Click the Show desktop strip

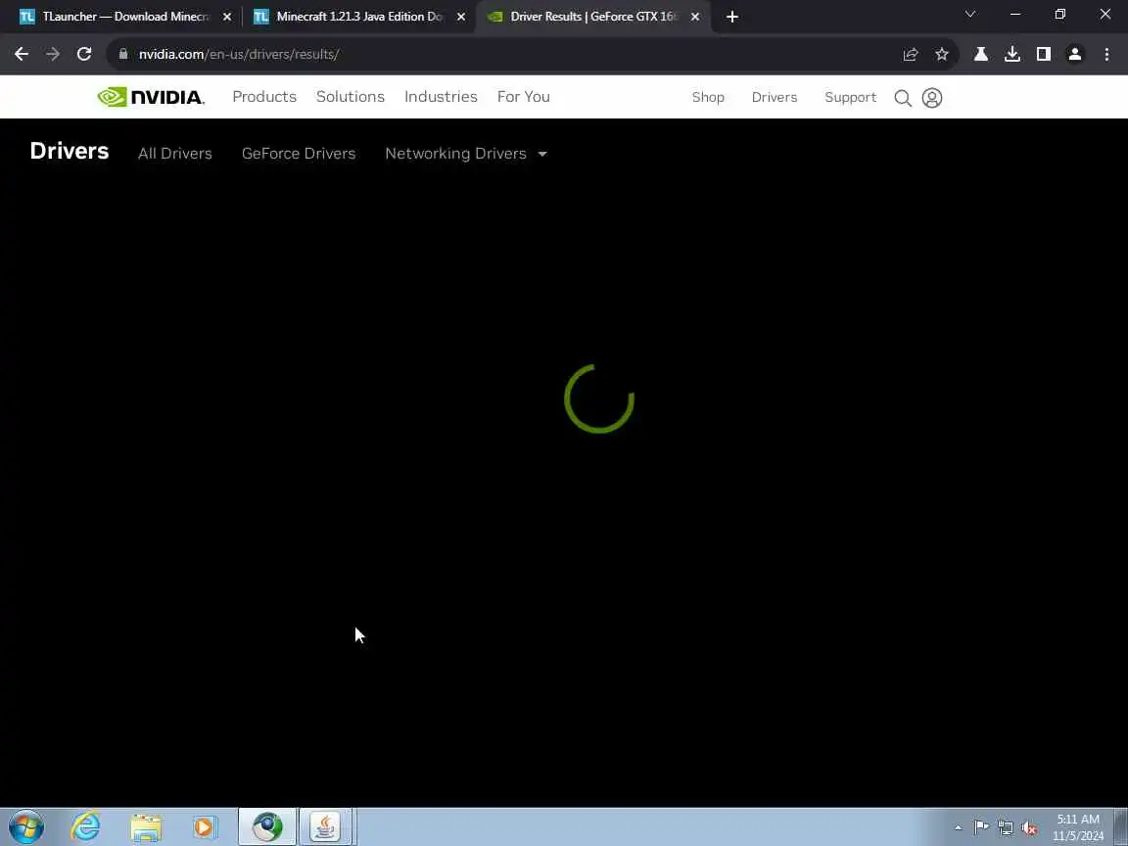(x=1121, y=827)
